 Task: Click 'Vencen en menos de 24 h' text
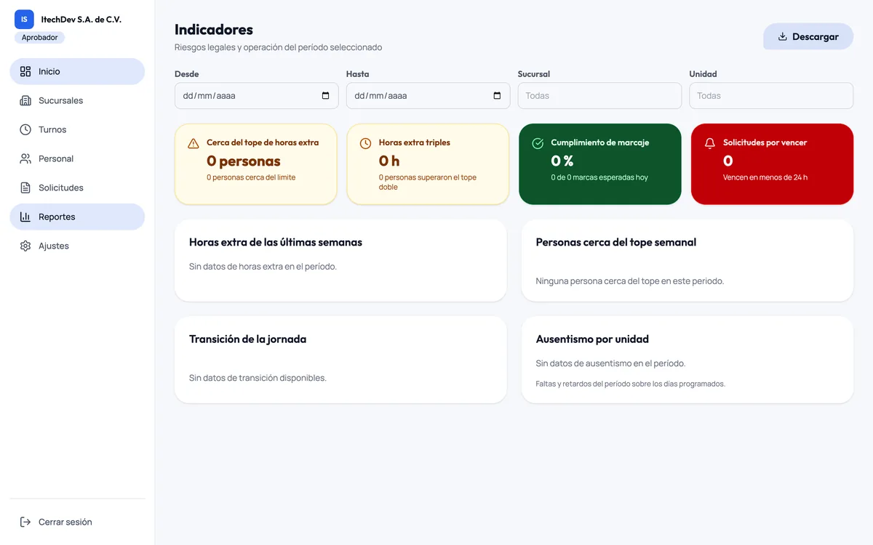pyautogui.click(x=765, y=177)
